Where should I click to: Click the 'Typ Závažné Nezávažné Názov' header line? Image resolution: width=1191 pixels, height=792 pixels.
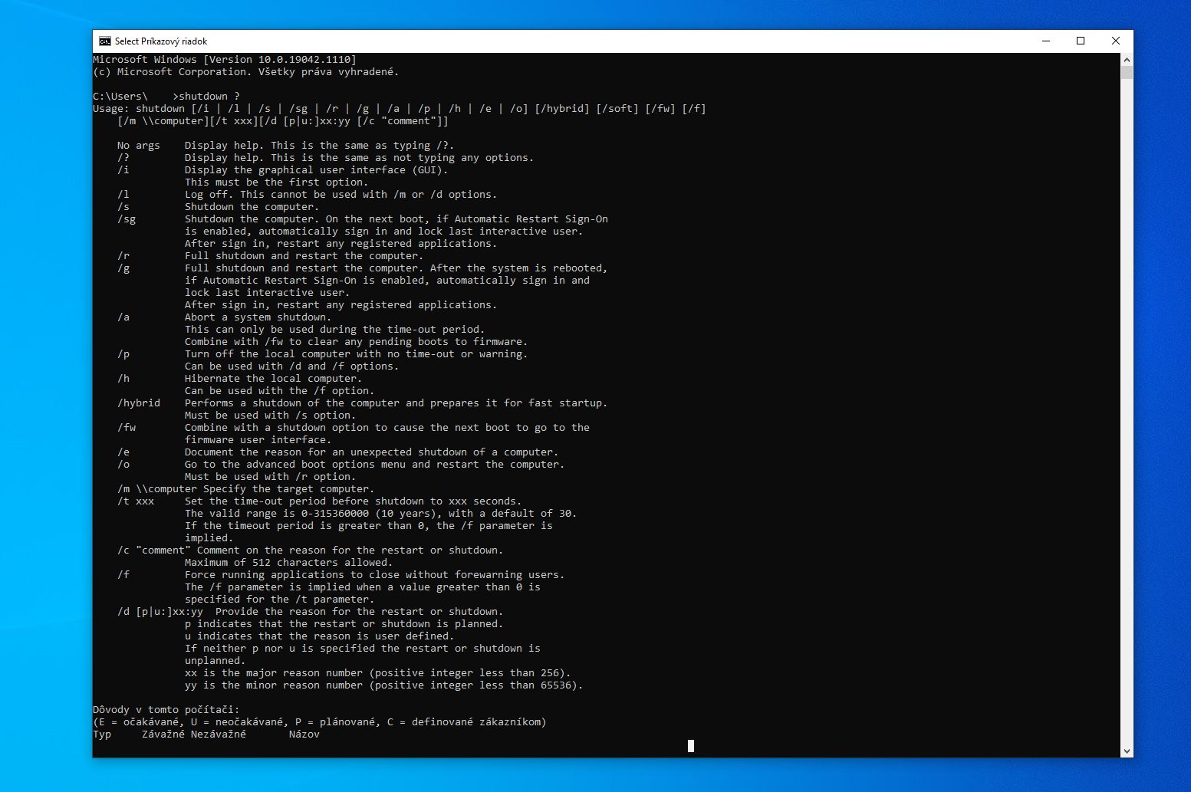pos(206,734)
